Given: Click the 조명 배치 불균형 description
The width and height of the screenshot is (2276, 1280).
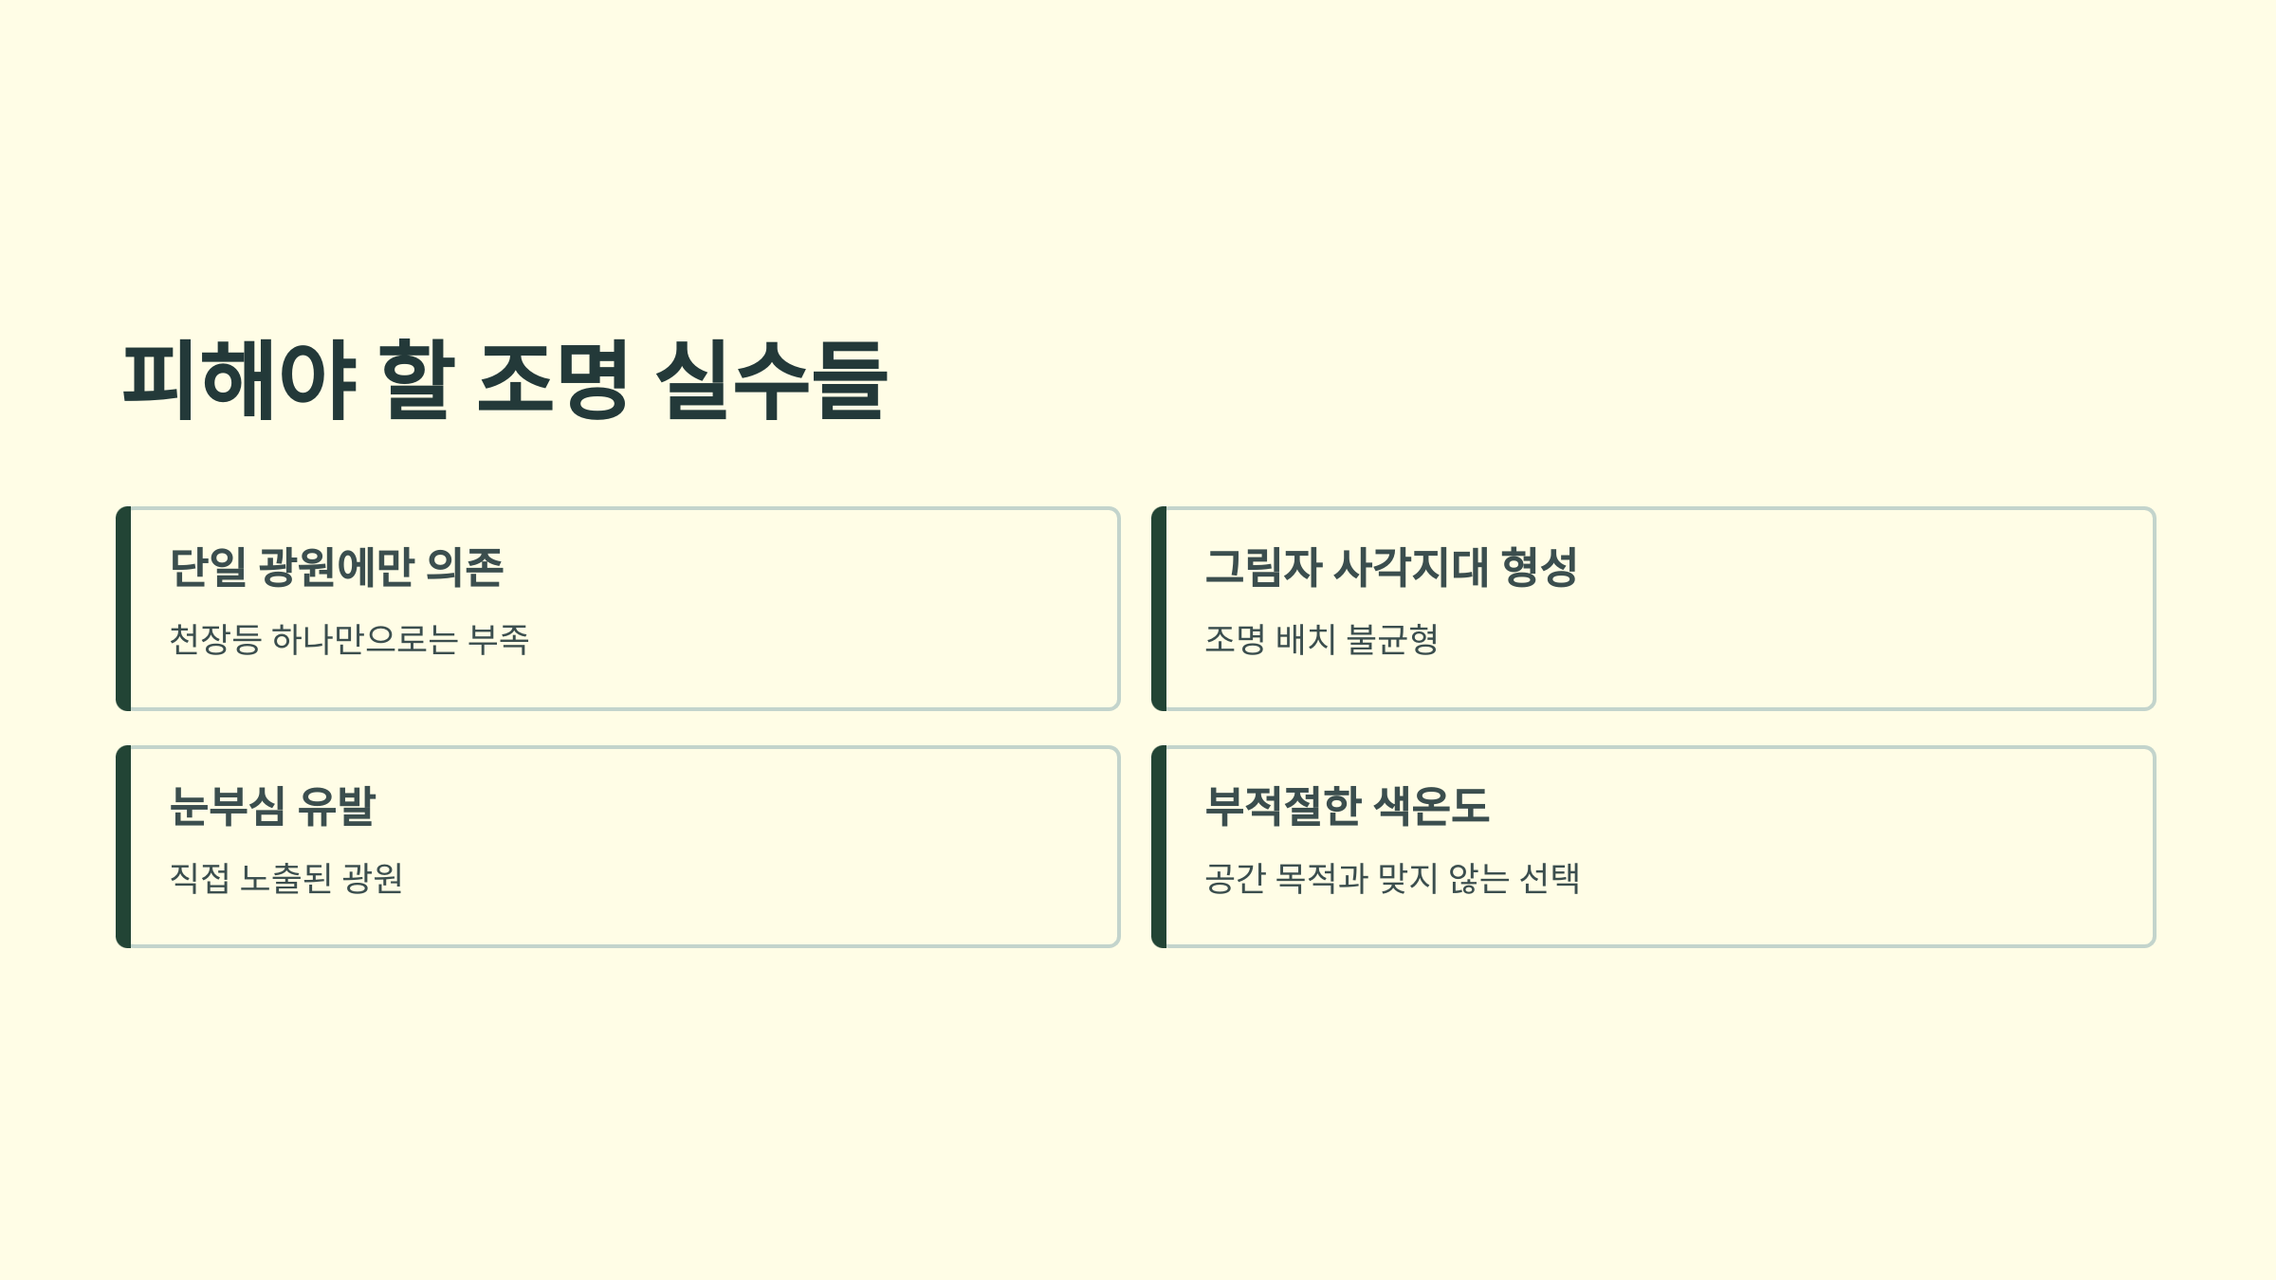Looking at the screenshot, I should 1321,639.
